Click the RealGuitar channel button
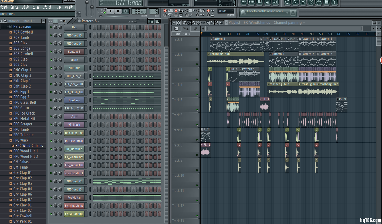This screenshot has width=382, height=224. 74,198
